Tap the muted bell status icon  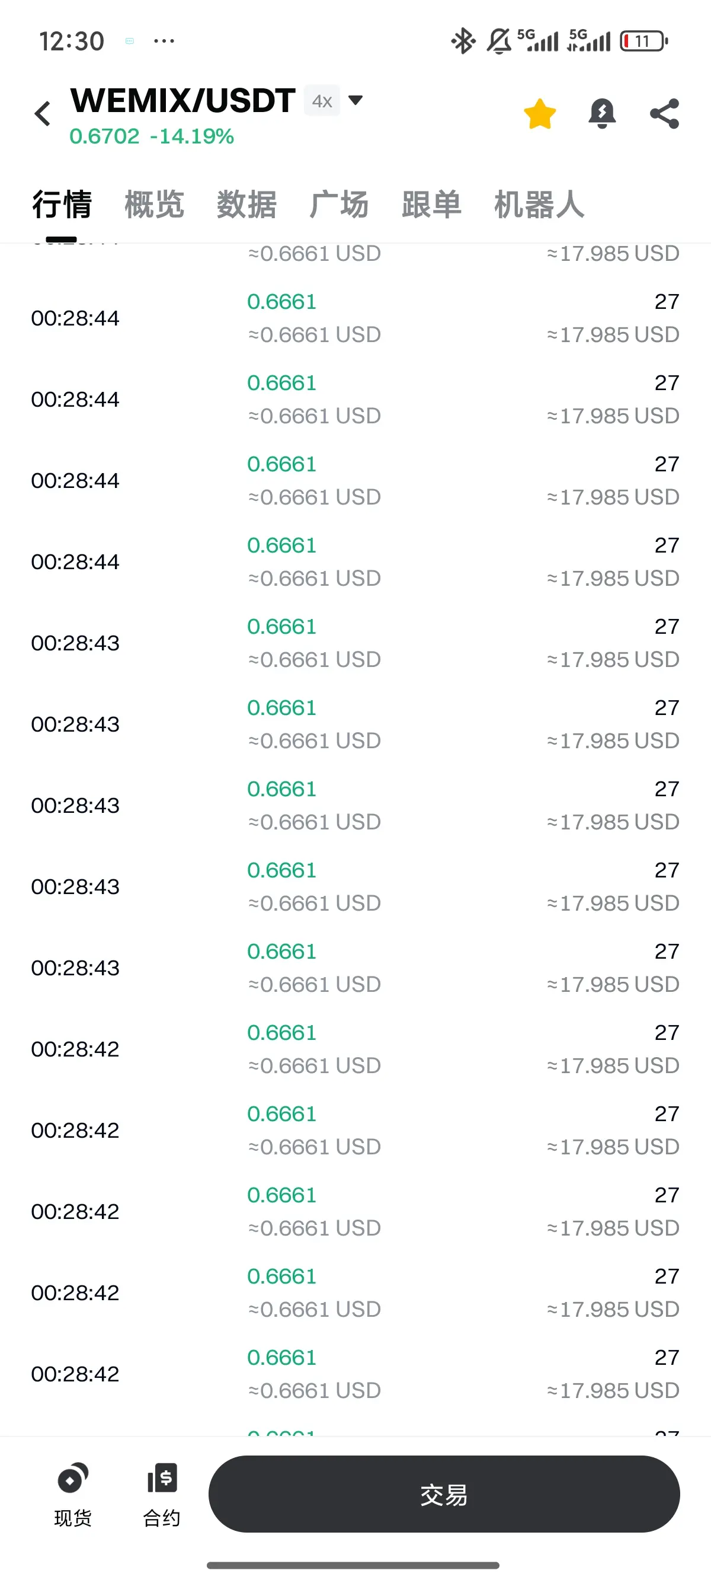[x=498, y=41]
